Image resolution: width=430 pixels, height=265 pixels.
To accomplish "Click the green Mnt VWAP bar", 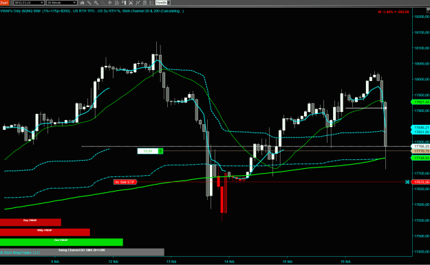I will pos(61,242).
